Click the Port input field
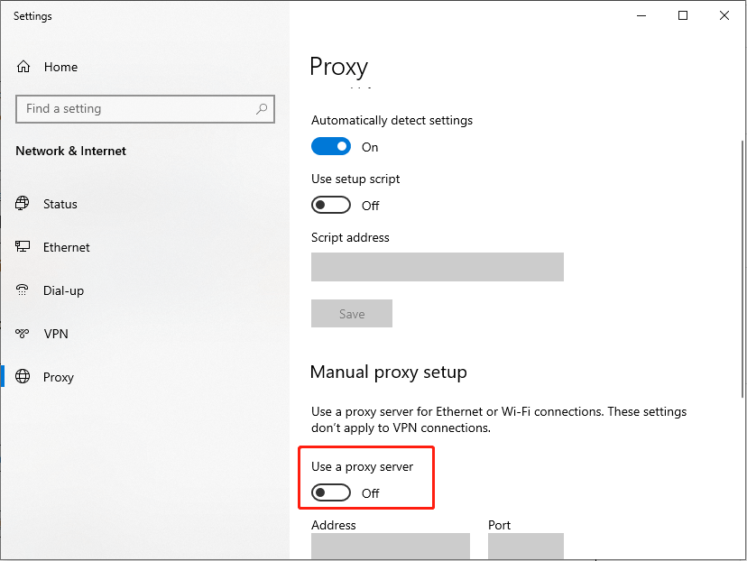Image resolution: width=747 pixels, height=561 pixels. click(525, 546)
